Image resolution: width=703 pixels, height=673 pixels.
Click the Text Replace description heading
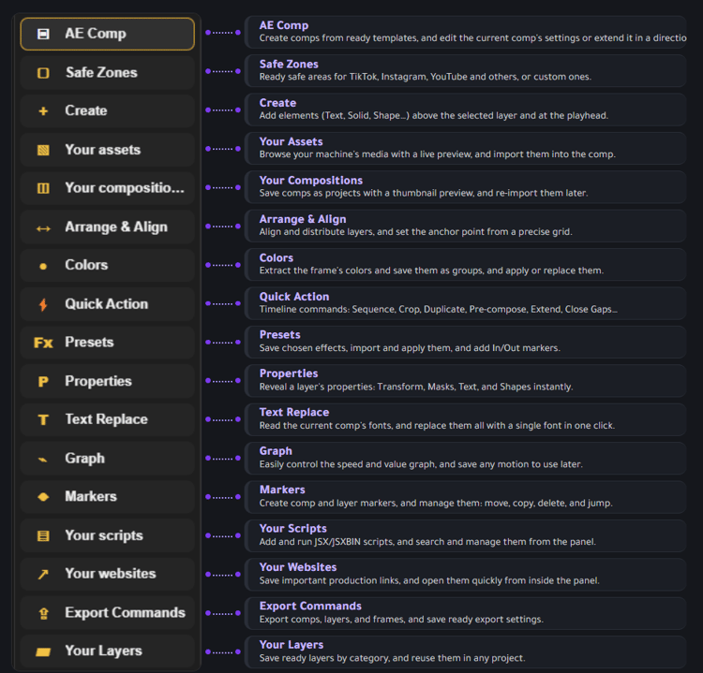(294, 413)
